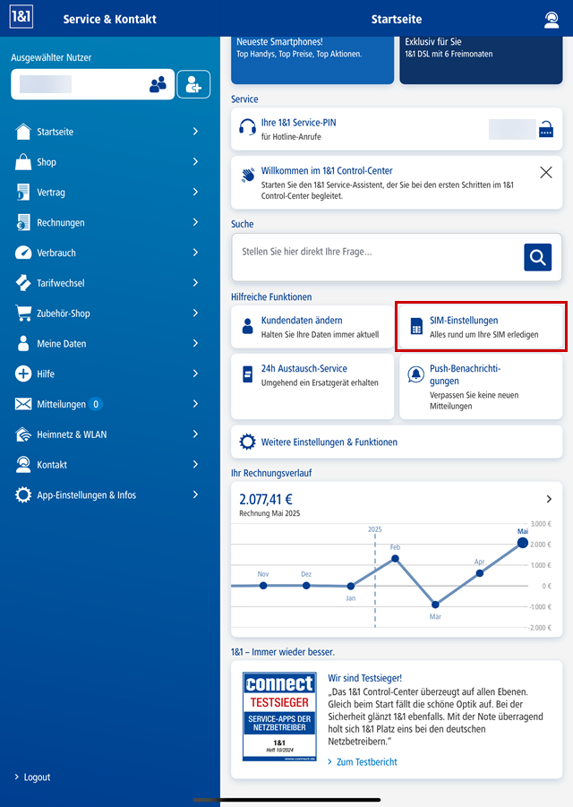Image resolution: width=573 pixels, height=807 pixels.
Task: Open the Neueste Smartphones promo banner
Action: click(312, 59)
